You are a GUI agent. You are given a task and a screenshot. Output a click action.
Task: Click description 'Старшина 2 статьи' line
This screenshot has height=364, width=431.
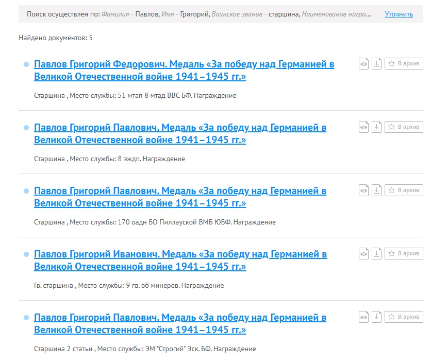tap(145, 349)
